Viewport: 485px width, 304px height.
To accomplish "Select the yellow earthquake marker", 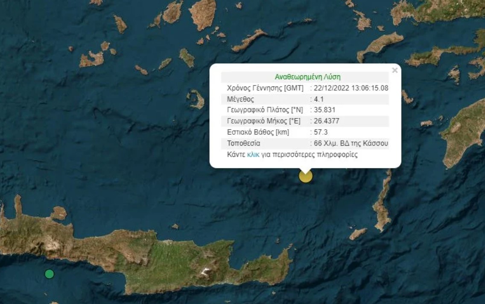I will pos(306,176).
